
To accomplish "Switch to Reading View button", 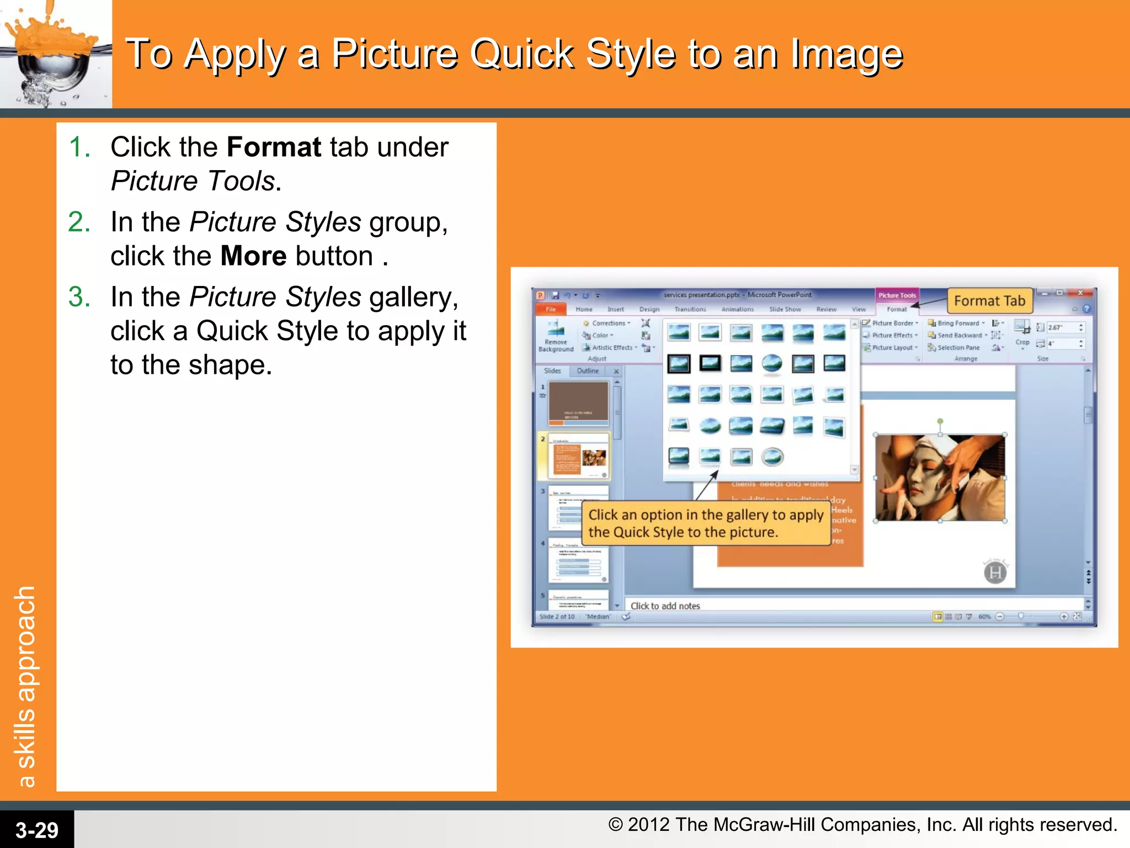I will [x=958, y=617].
